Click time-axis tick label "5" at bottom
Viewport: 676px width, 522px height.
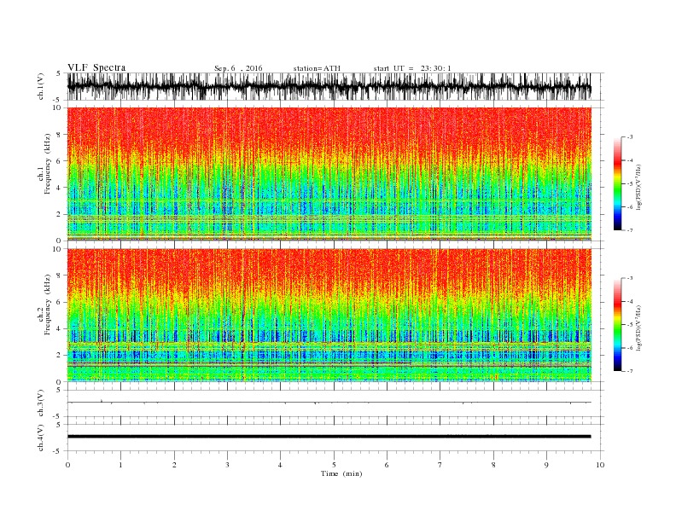pos(334,465)
